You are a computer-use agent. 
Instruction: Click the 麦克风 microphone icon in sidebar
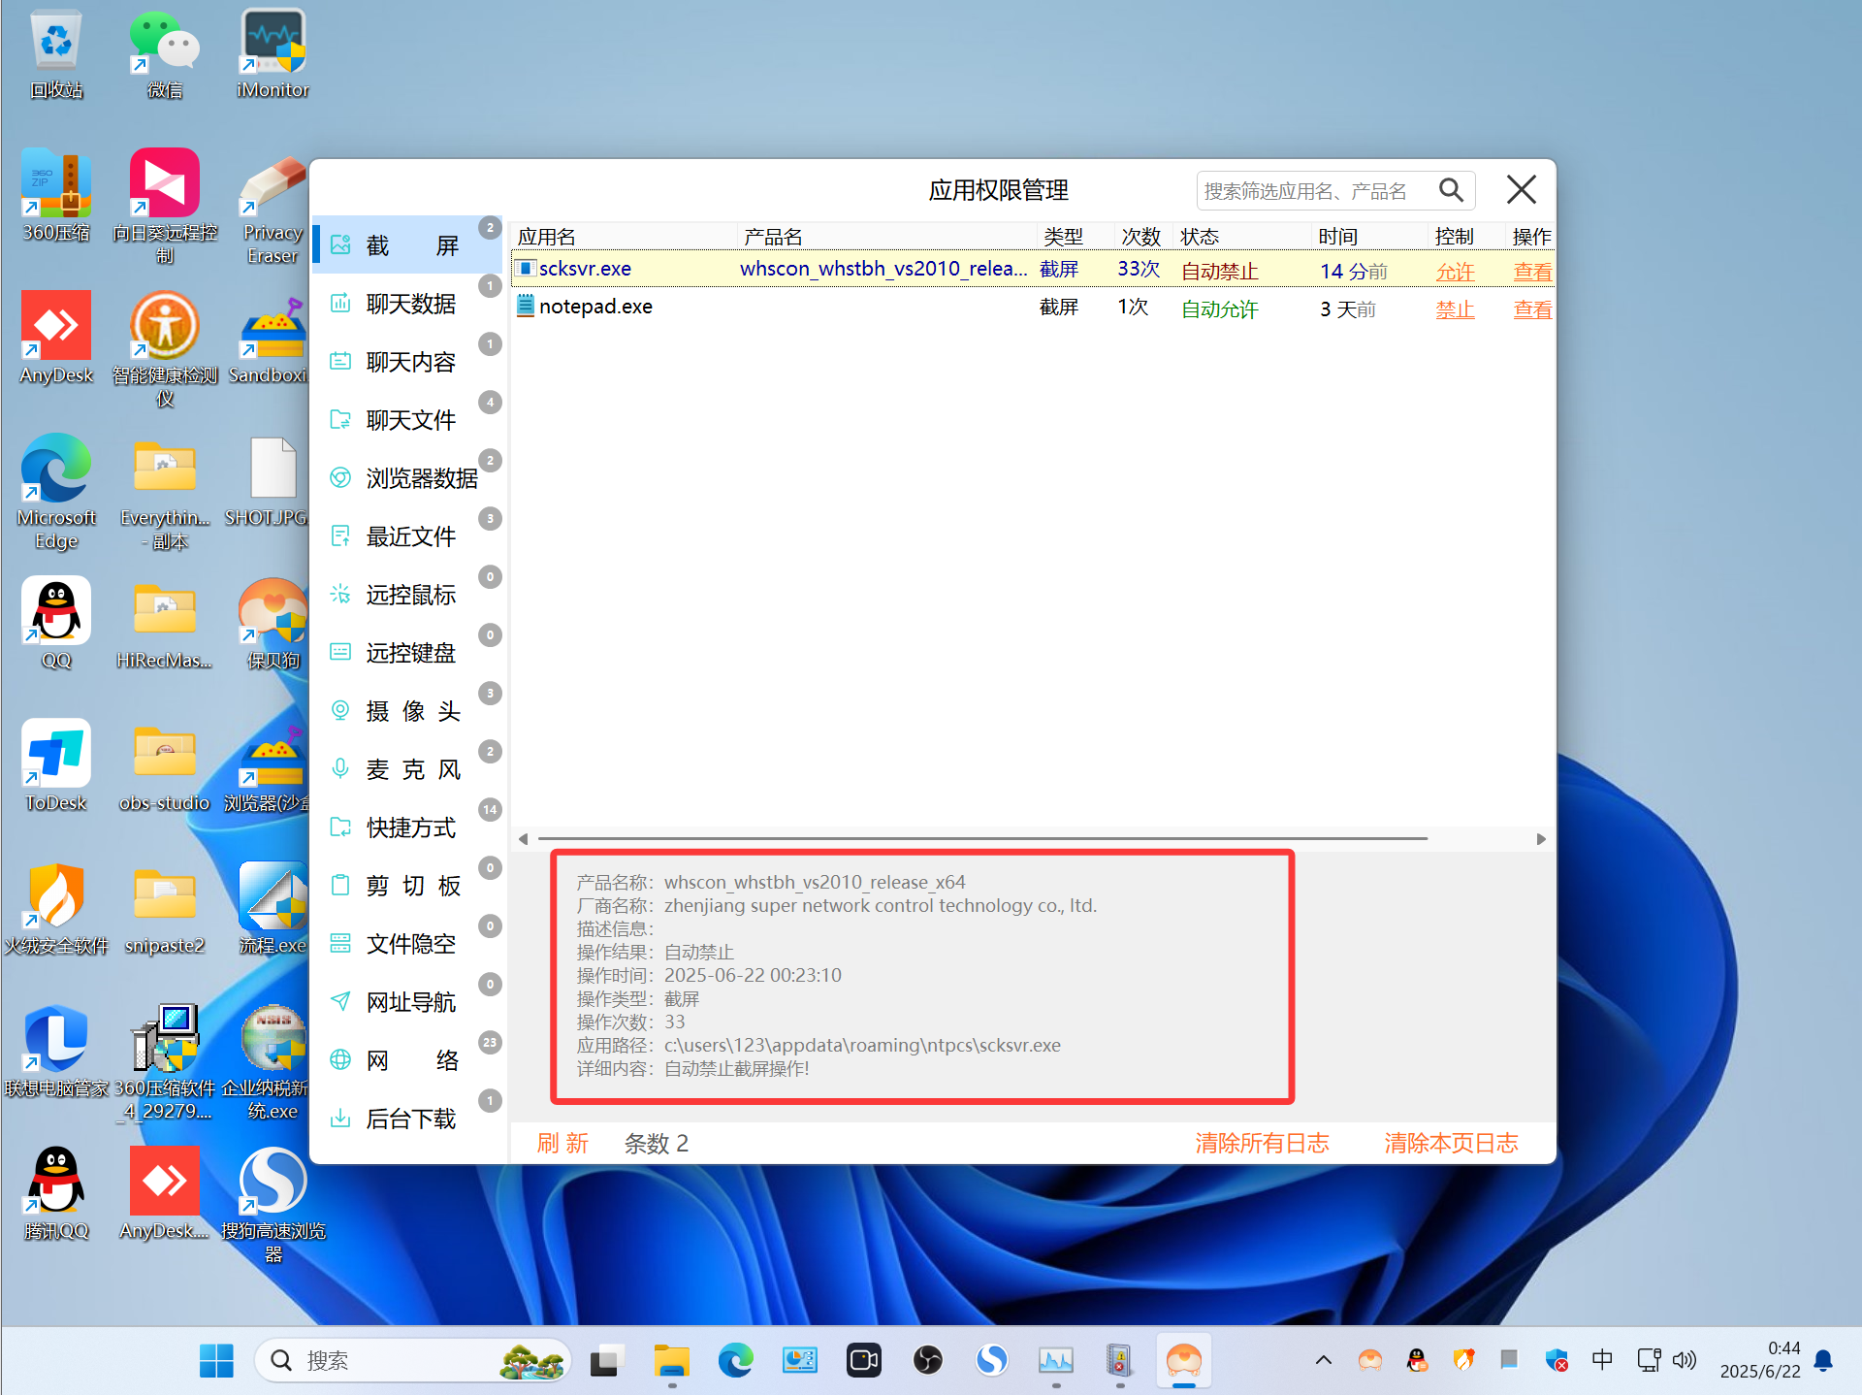pyautogui.click(x=340, y=768)
